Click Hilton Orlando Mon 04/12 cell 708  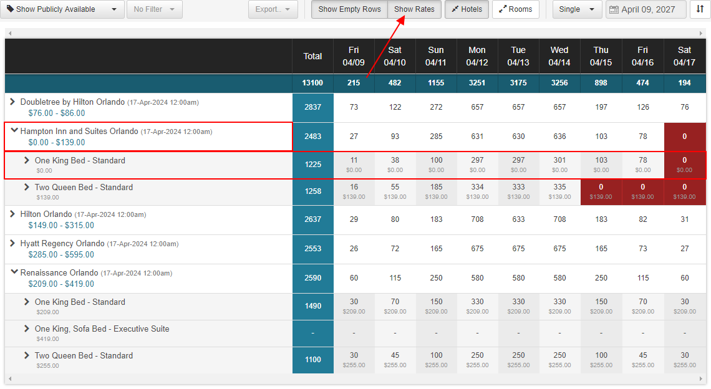(477, 219)
